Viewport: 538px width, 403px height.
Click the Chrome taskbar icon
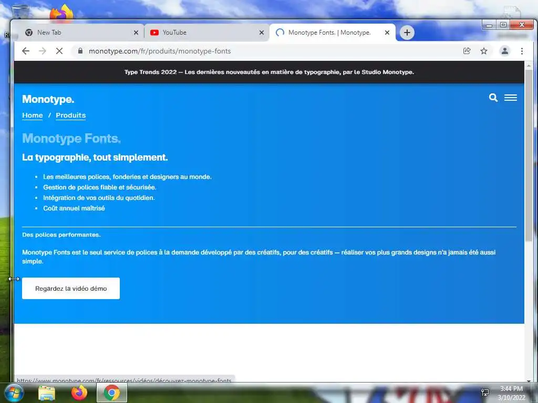pyautogui.click(x=111, y=393)
